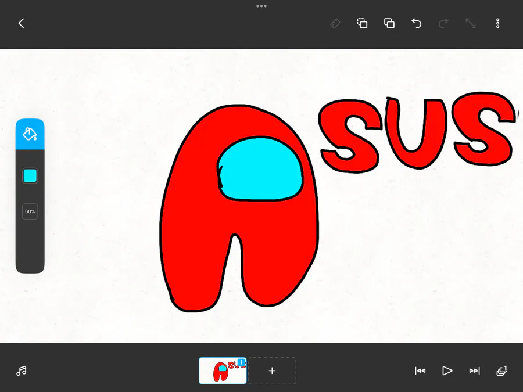This screenshot has width=523, height=392.
Task: Open the three-dot more options menu
Action: point(497,23)
